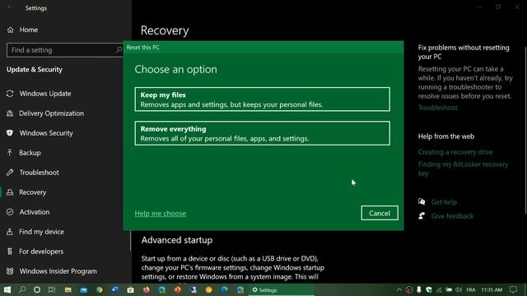Click the Give feedback link
Image resolution: width=527 pixels, height=296 pixels.
point(452,216)
